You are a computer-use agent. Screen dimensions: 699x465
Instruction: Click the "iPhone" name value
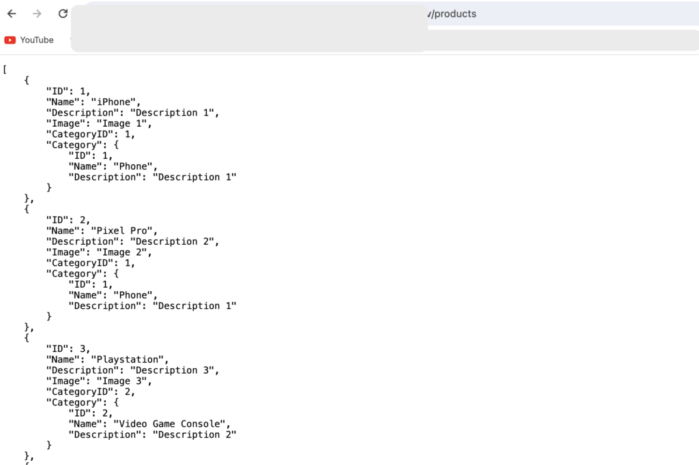click(x=115, y=102)
